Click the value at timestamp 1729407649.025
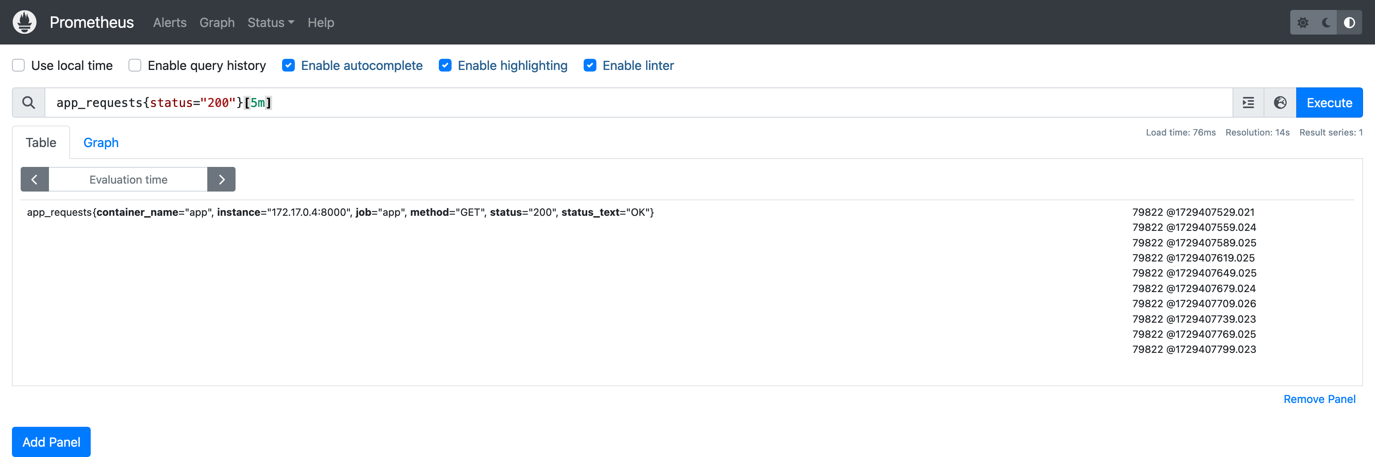This screenshot has height=457, width=1375. coord(1194,273)
